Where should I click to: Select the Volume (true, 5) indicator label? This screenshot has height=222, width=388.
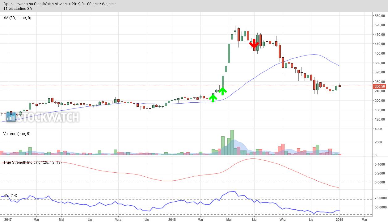(x=17, y=134)
